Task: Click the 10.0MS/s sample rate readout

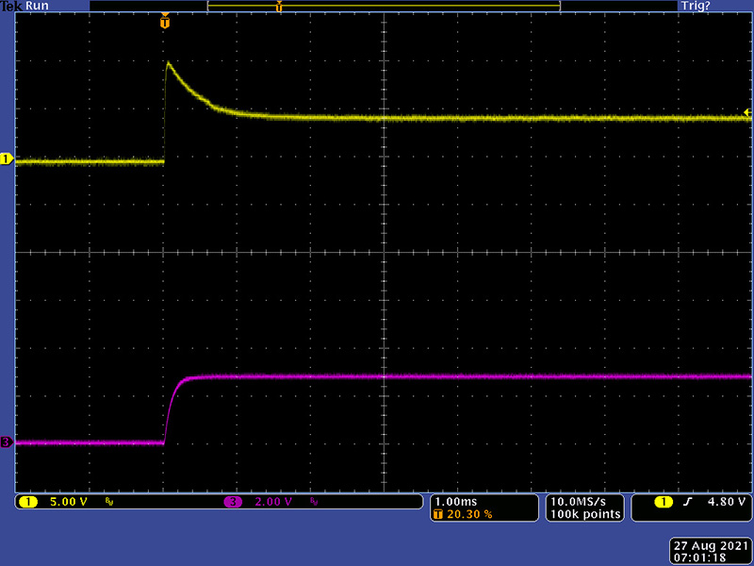Action: tap(583, 501)
